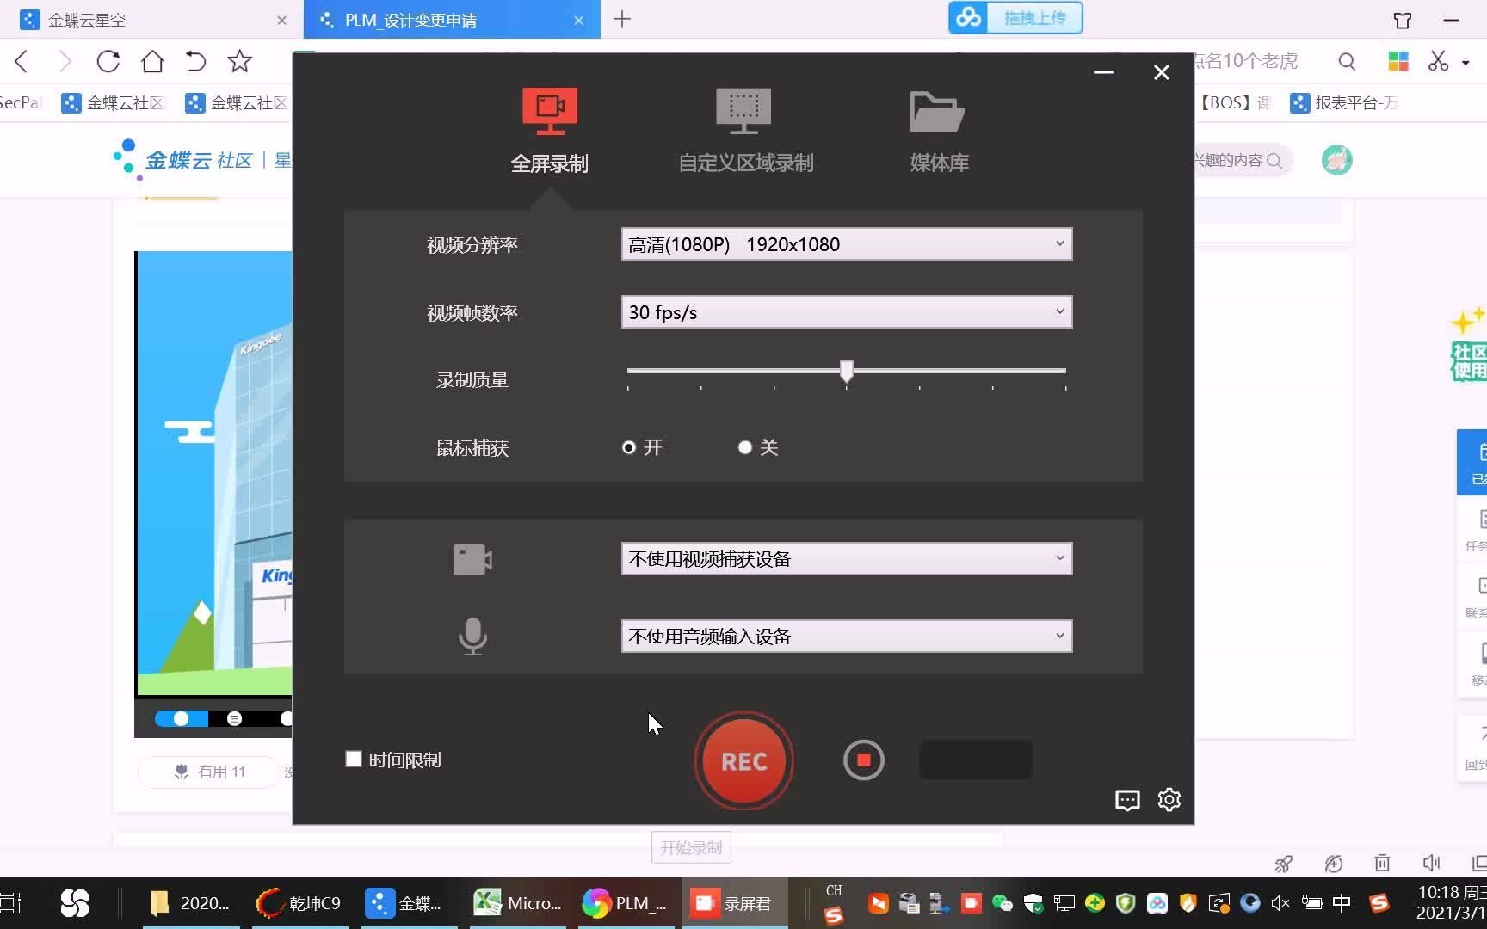The height and width of the screenshot is (929, 1487).
Task: Open the 2020 folder in taskbar
Action: click(190, 903)
